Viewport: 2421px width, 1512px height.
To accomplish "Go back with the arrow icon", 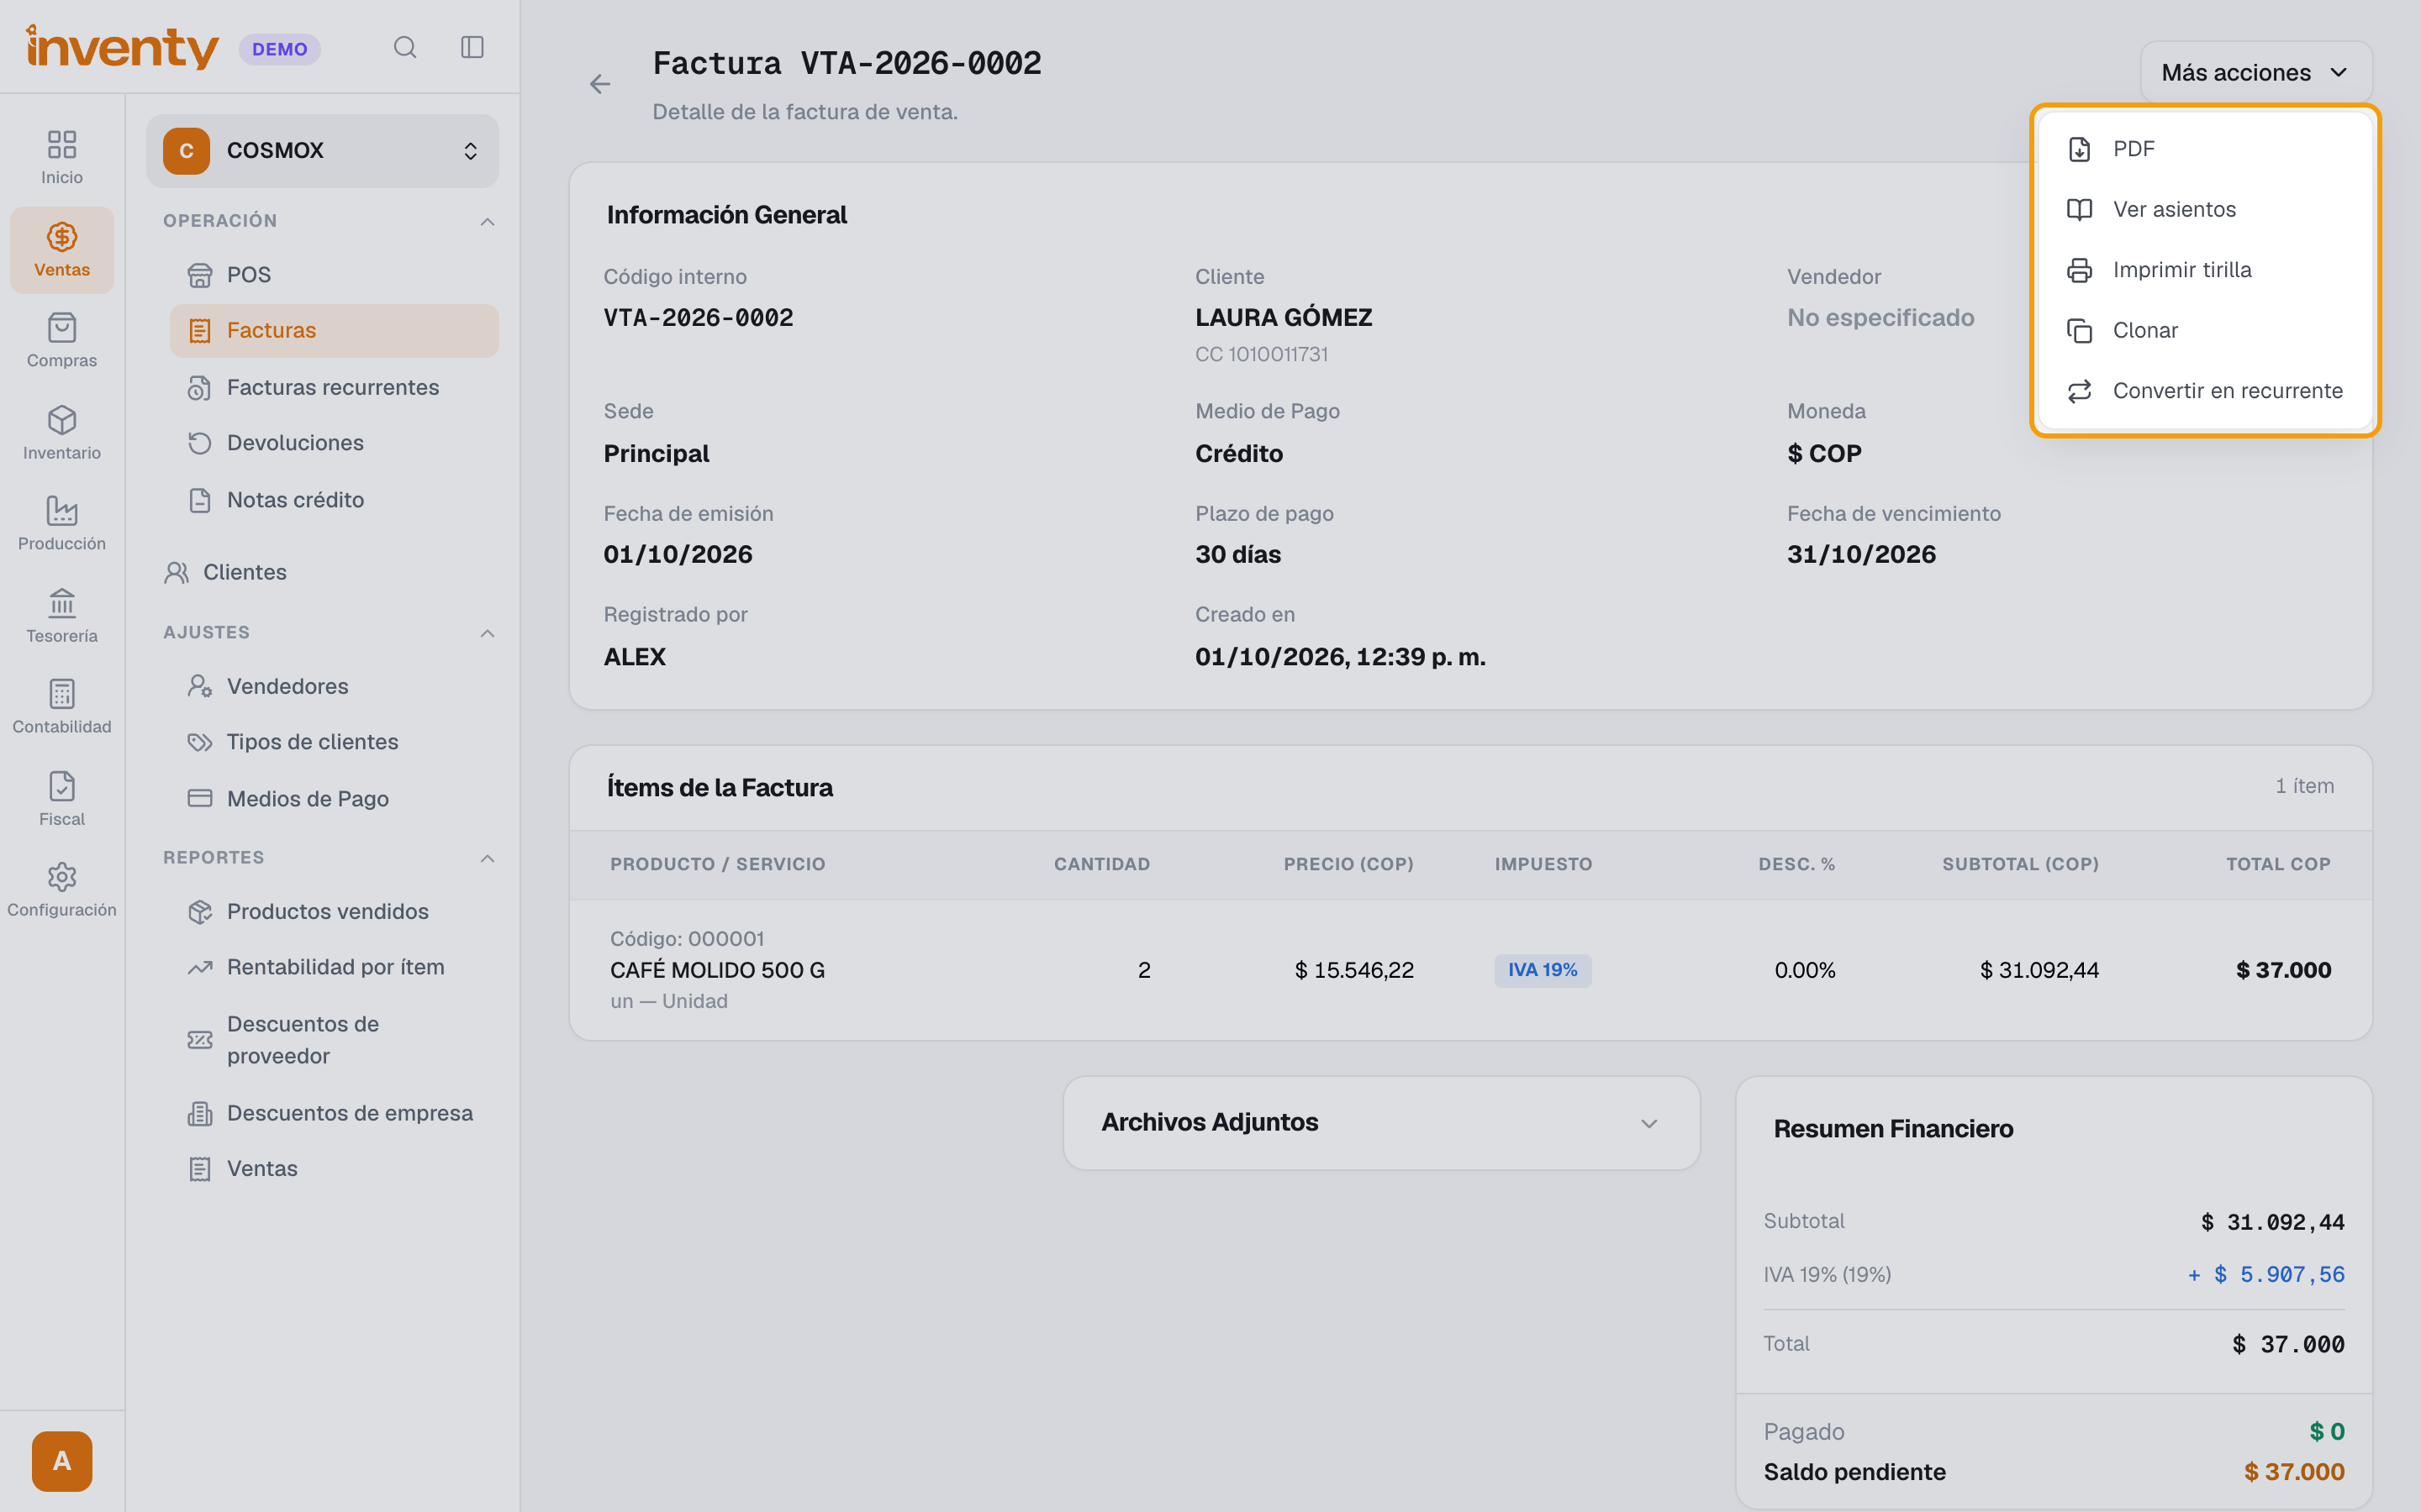I will (600, 84).
